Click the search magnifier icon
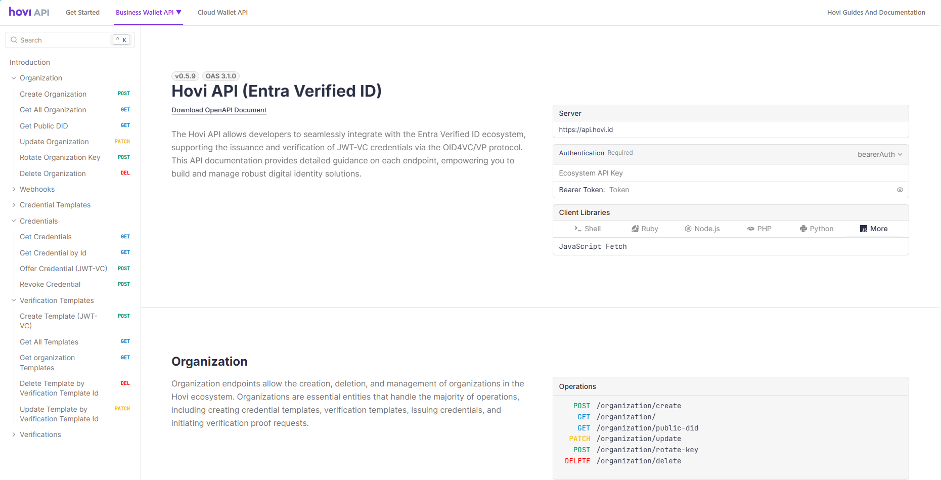The image size is (941, 480). point(14,40)
